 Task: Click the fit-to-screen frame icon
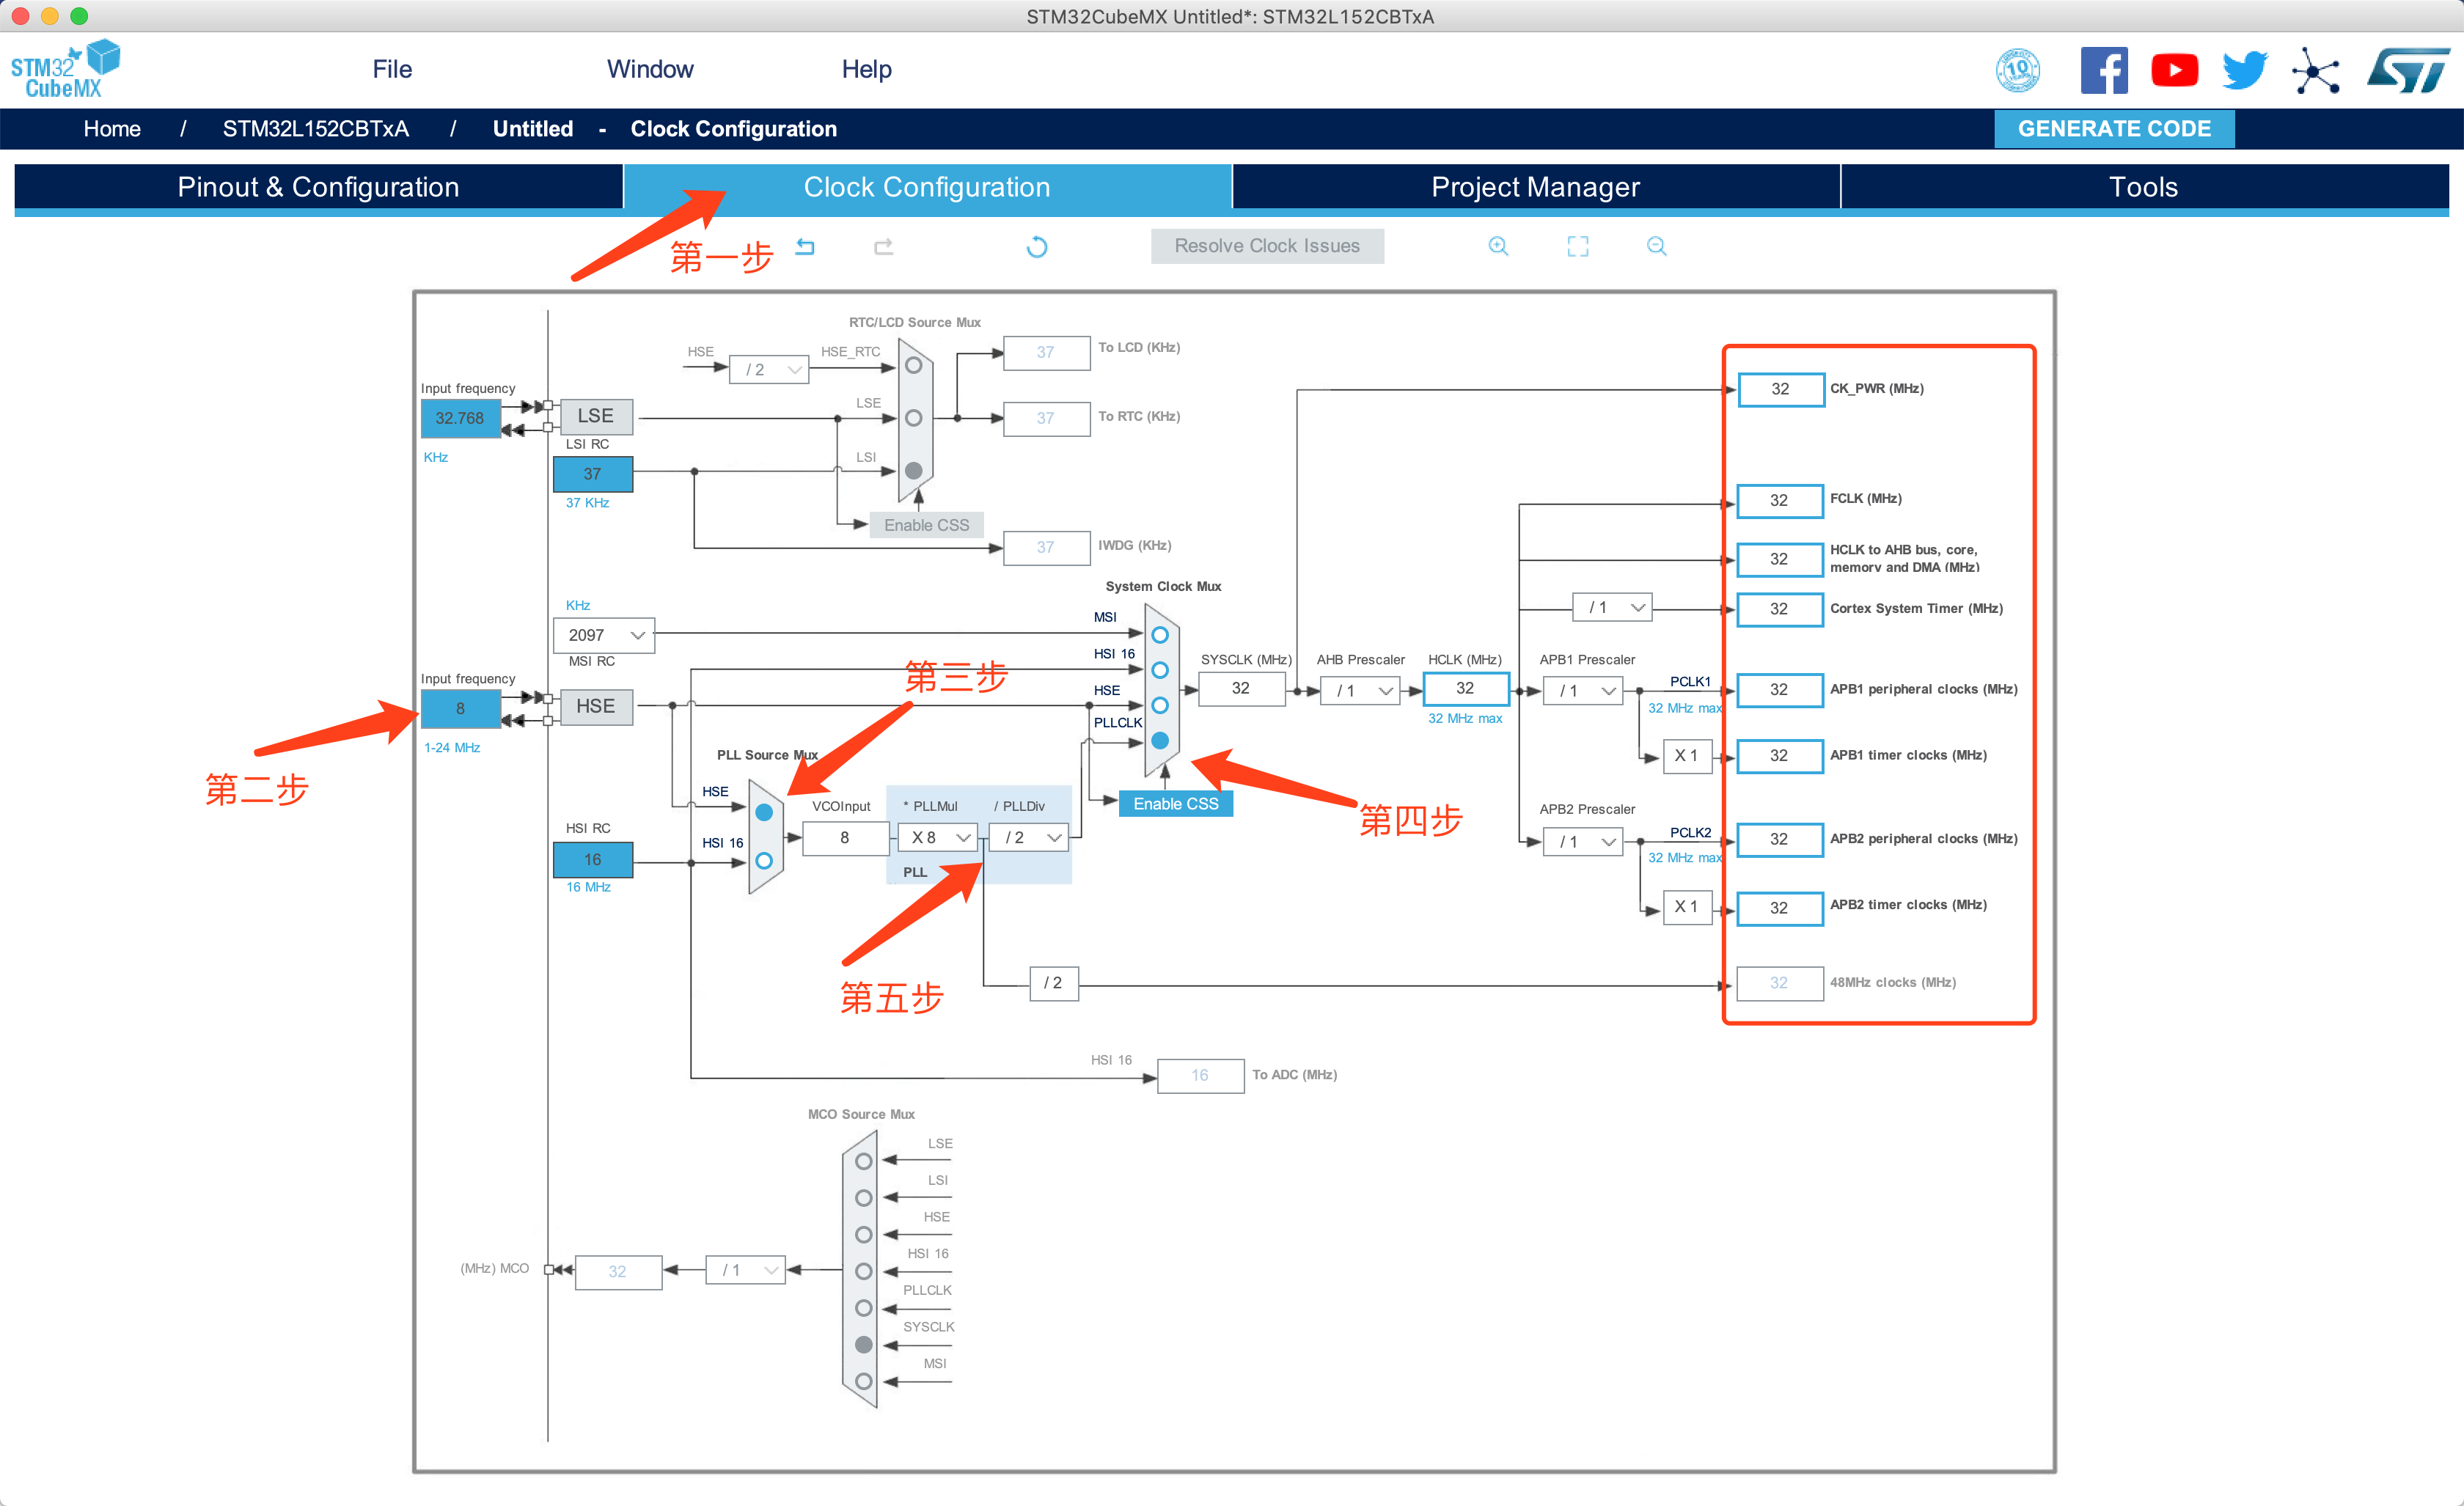click(1577, 246)
